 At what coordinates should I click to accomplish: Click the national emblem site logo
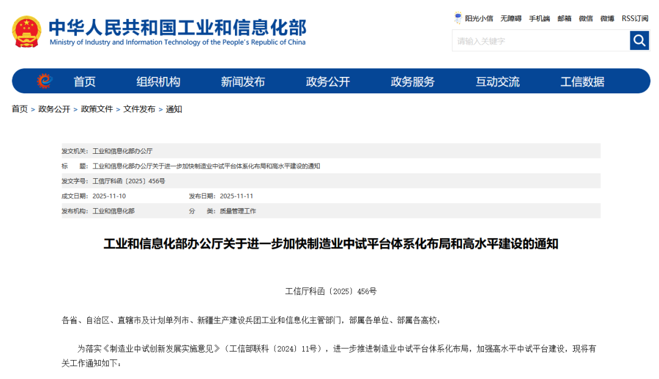pos(26,31)
